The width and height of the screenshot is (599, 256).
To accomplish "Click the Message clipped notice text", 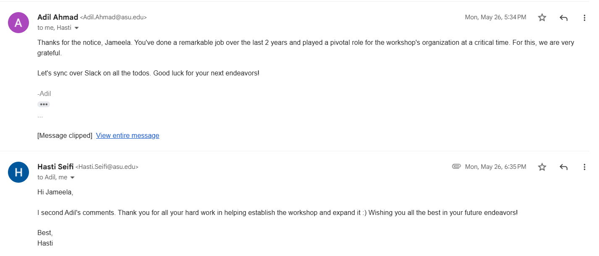I will (x=65, y=136).
